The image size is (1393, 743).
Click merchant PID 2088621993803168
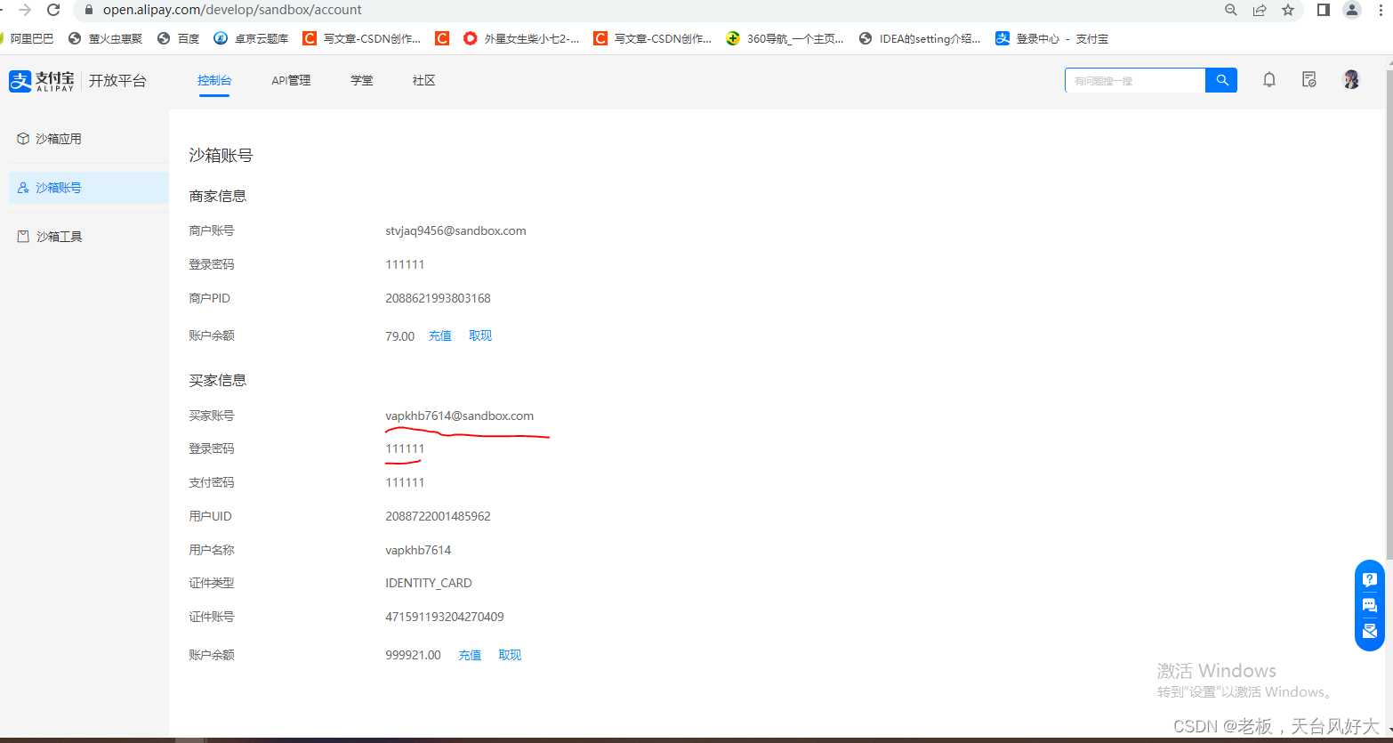tap(438, 298)
